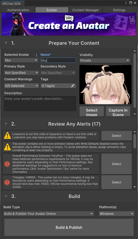This screenshot has height=239, width=138.
Task: Click the warning icon on the Write Defaults alert
Action: (x=7, y=147)
